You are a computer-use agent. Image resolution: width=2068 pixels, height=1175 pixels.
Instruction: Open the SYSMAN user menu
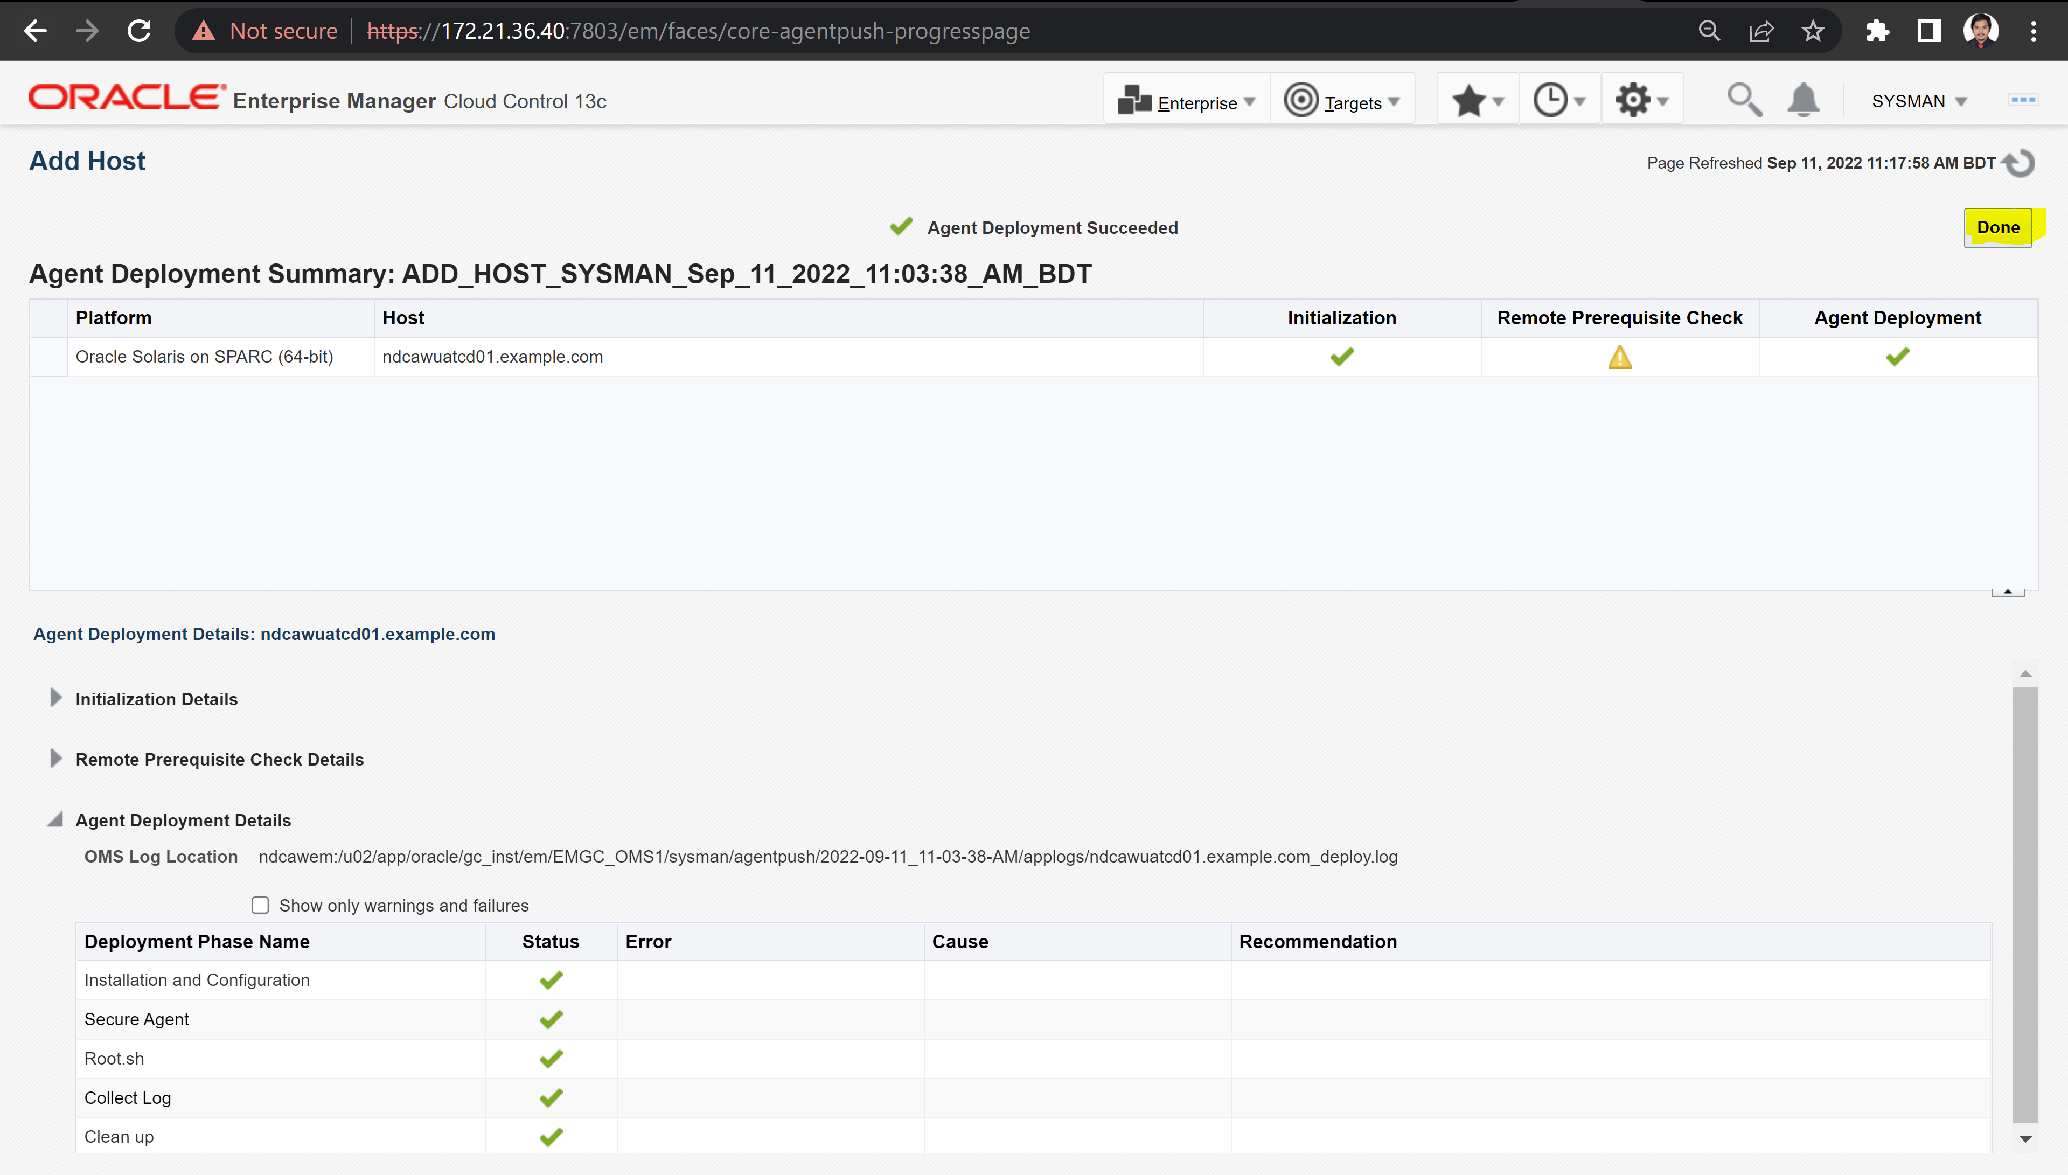1919,102
